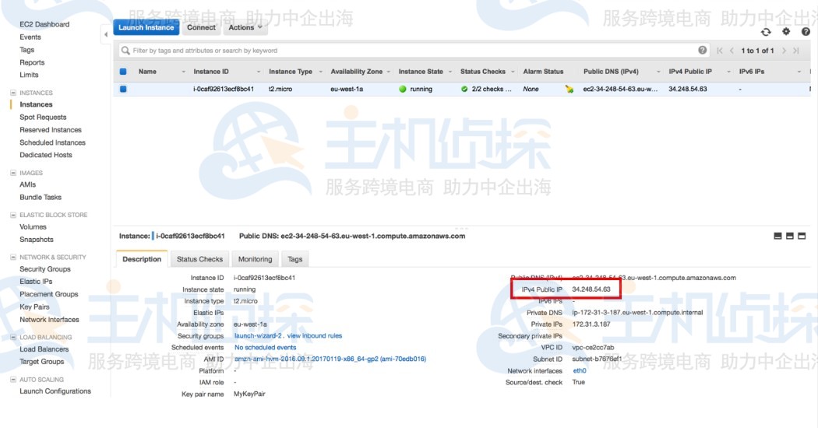
Task: Open the eth0 network interface link
Action: pos(580,370)
